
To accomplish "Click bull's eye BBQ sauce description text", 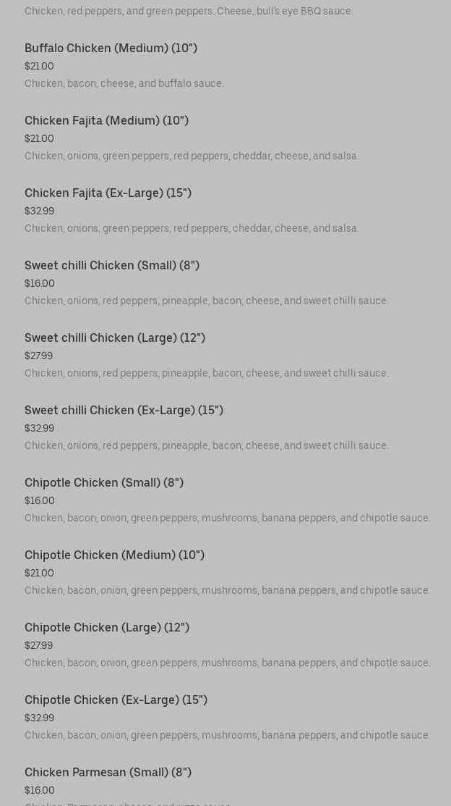I will click(x=189, y=12).
